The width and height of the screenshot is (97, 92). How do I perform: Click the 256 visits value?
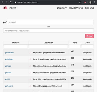point(72,78)
